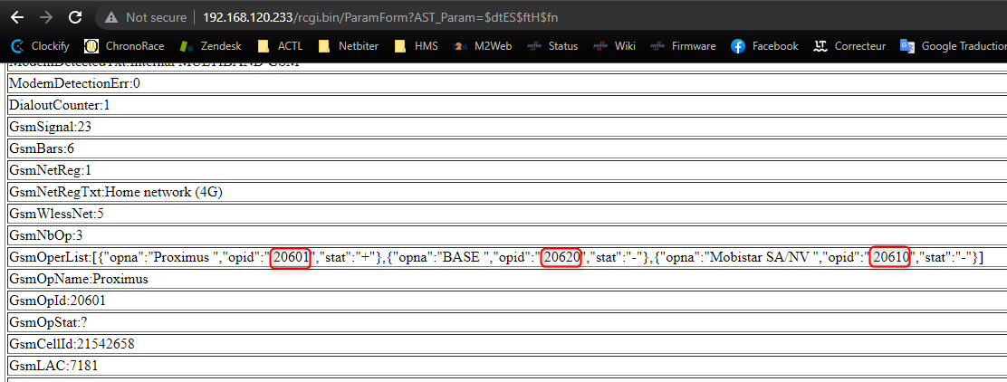The height and width of the screenshot is (382, 1007).
Task: Click the GsmOpId:20601 row
Action: coord(507,301)
